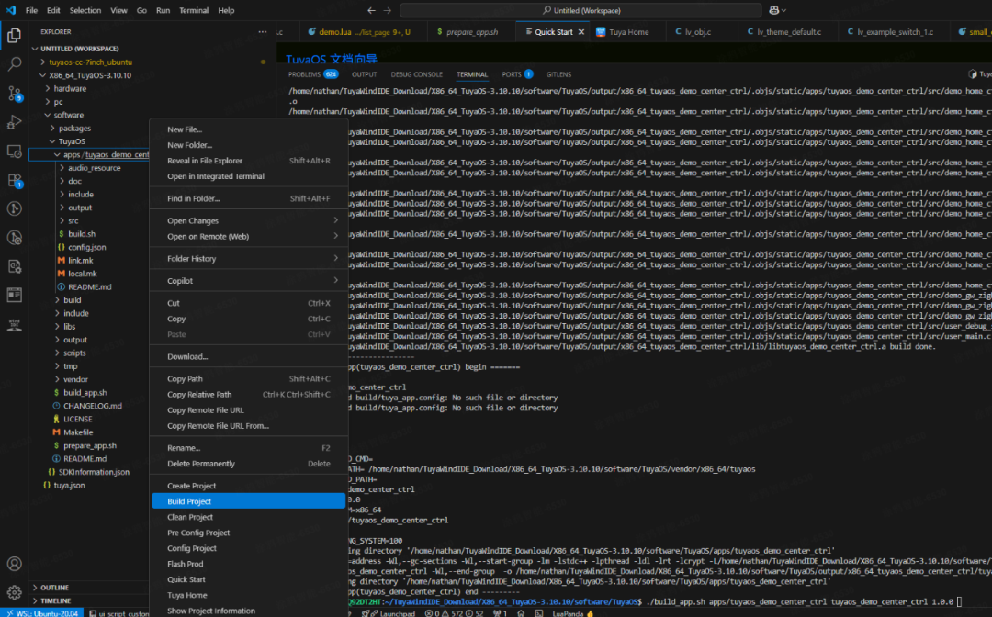The width and height of the screenshot is (992, 617).
Task: Open the PORTS panel tab
Action: point(517,74)
